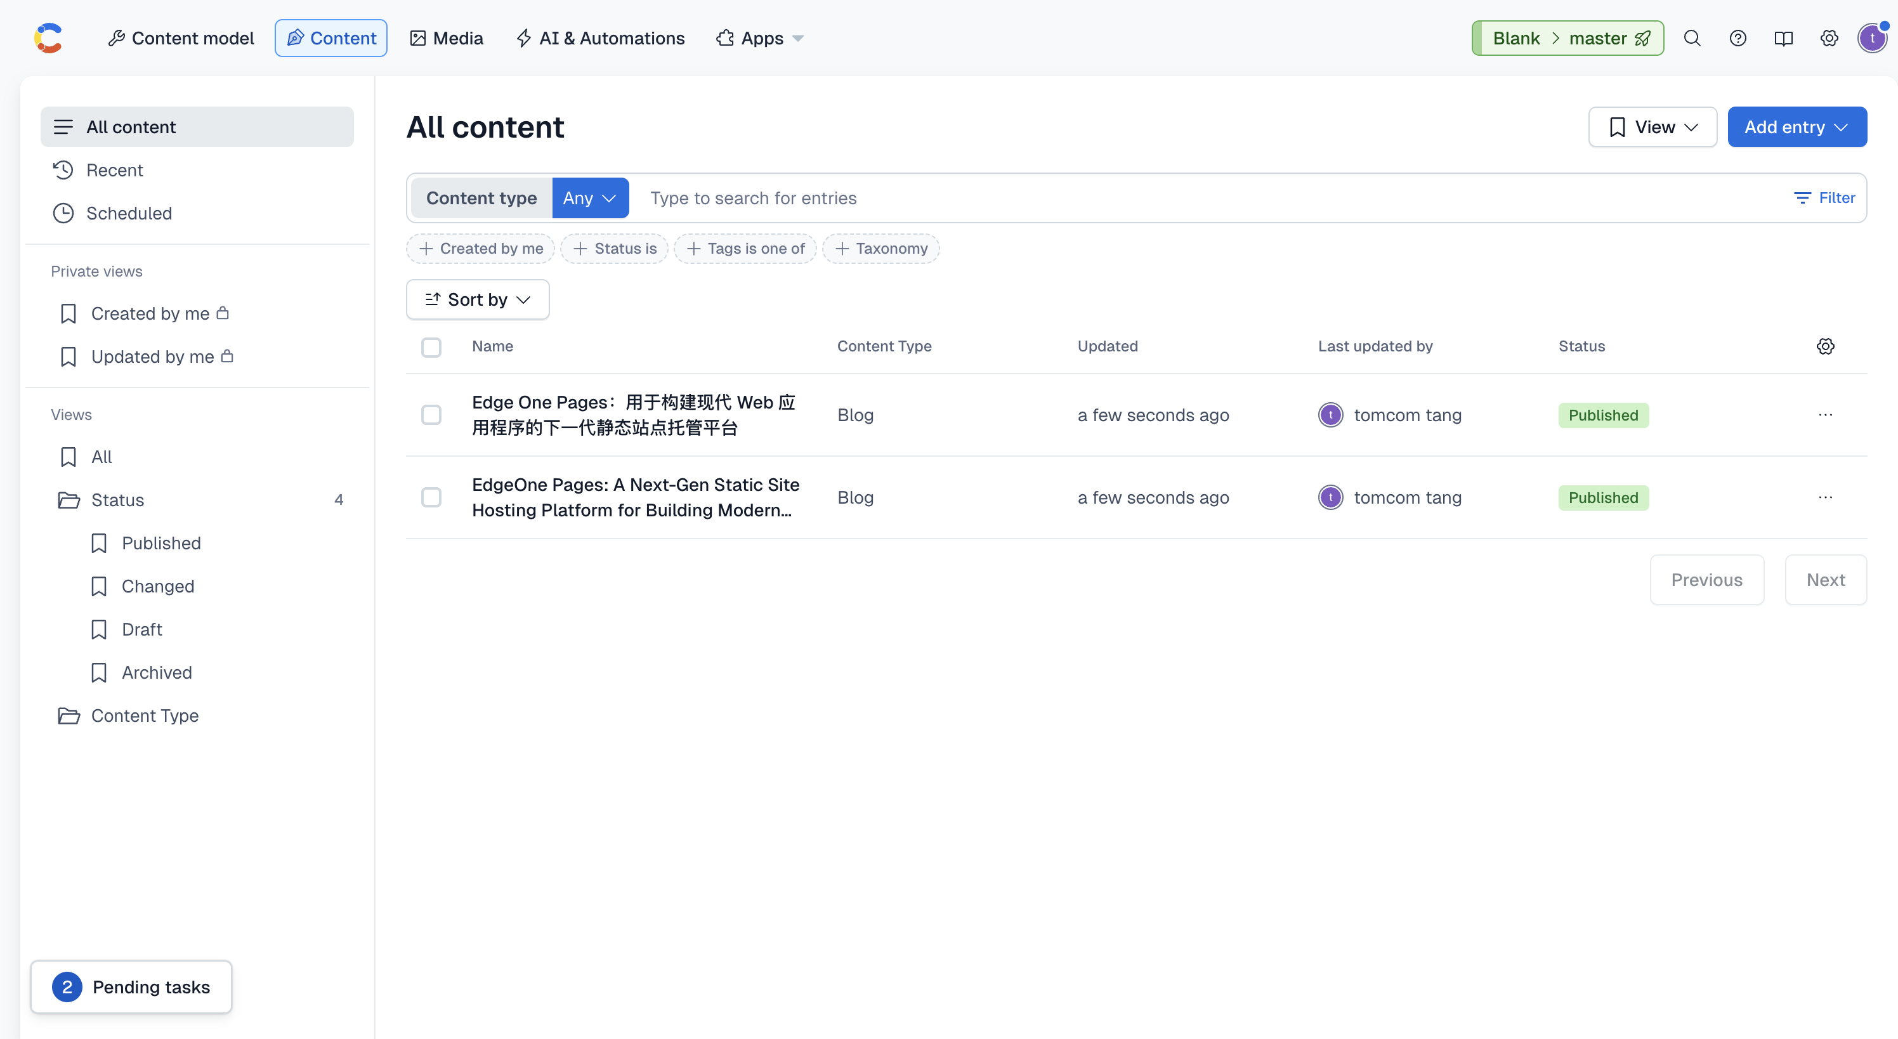The image size is (1898, 1039).
Task: Open the search magnifier icon in header
Action: click(x=1692, y=37)
